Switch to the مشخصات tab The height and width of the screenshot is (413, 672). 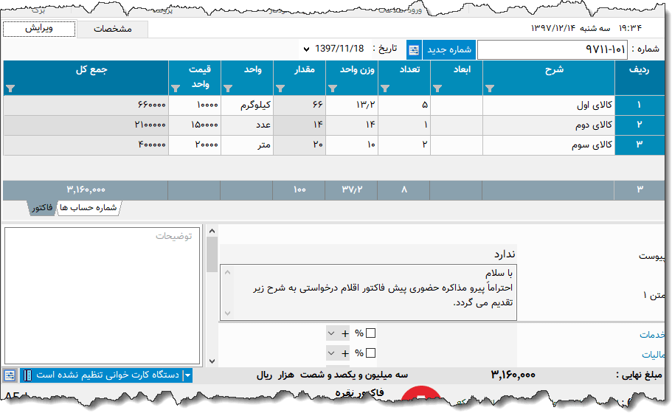point(113,29)
